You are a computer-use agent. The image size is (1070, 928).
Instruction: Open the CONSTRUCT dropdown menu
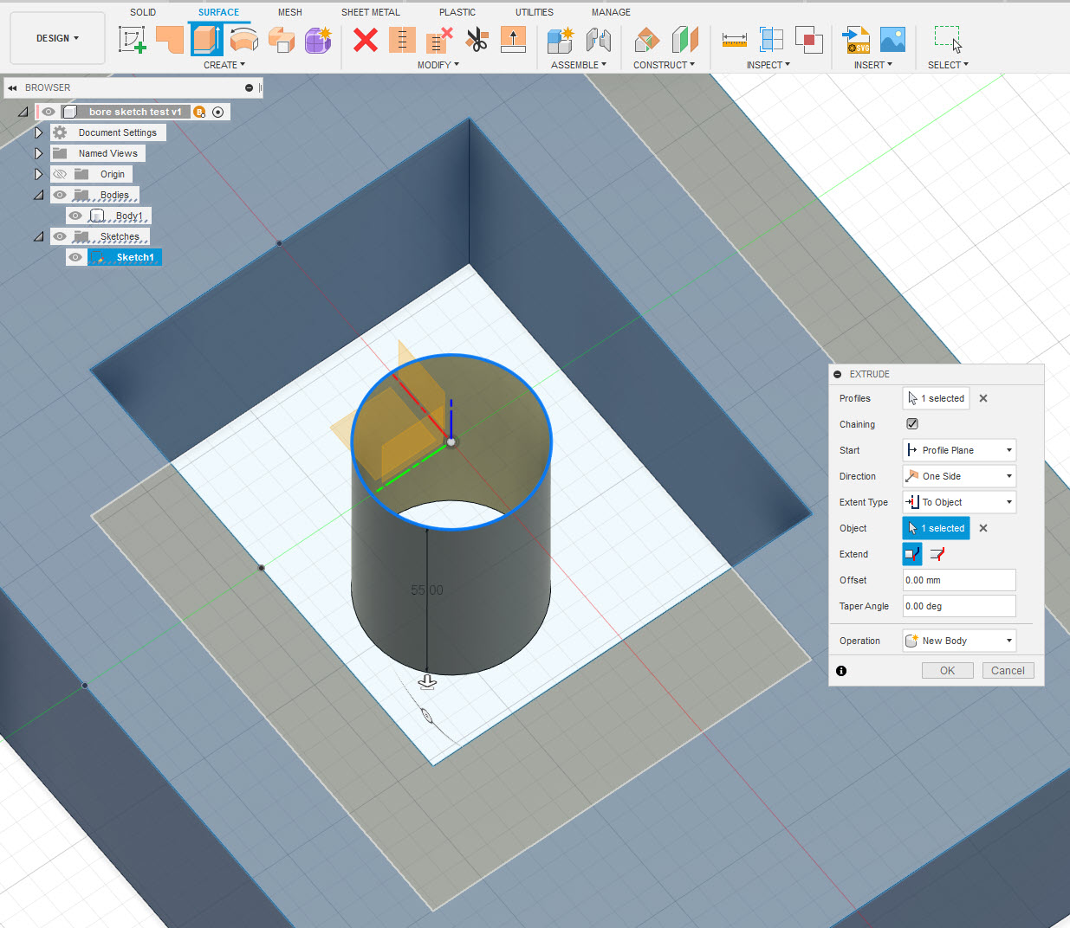pos(664,65)
